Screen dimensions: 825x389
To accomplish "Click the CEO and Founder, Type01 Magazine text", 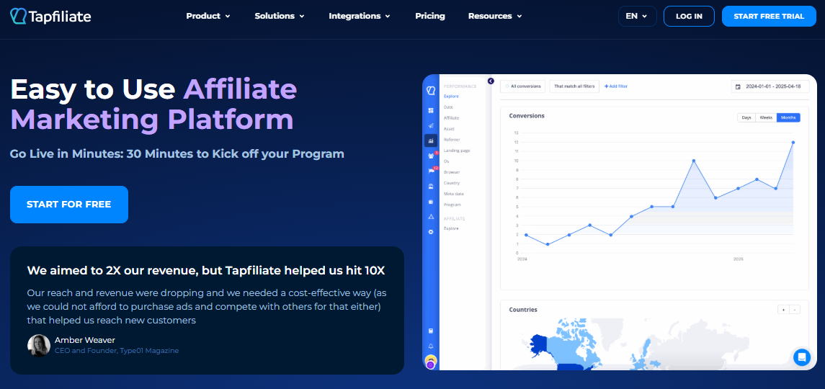I will [117, 351].
